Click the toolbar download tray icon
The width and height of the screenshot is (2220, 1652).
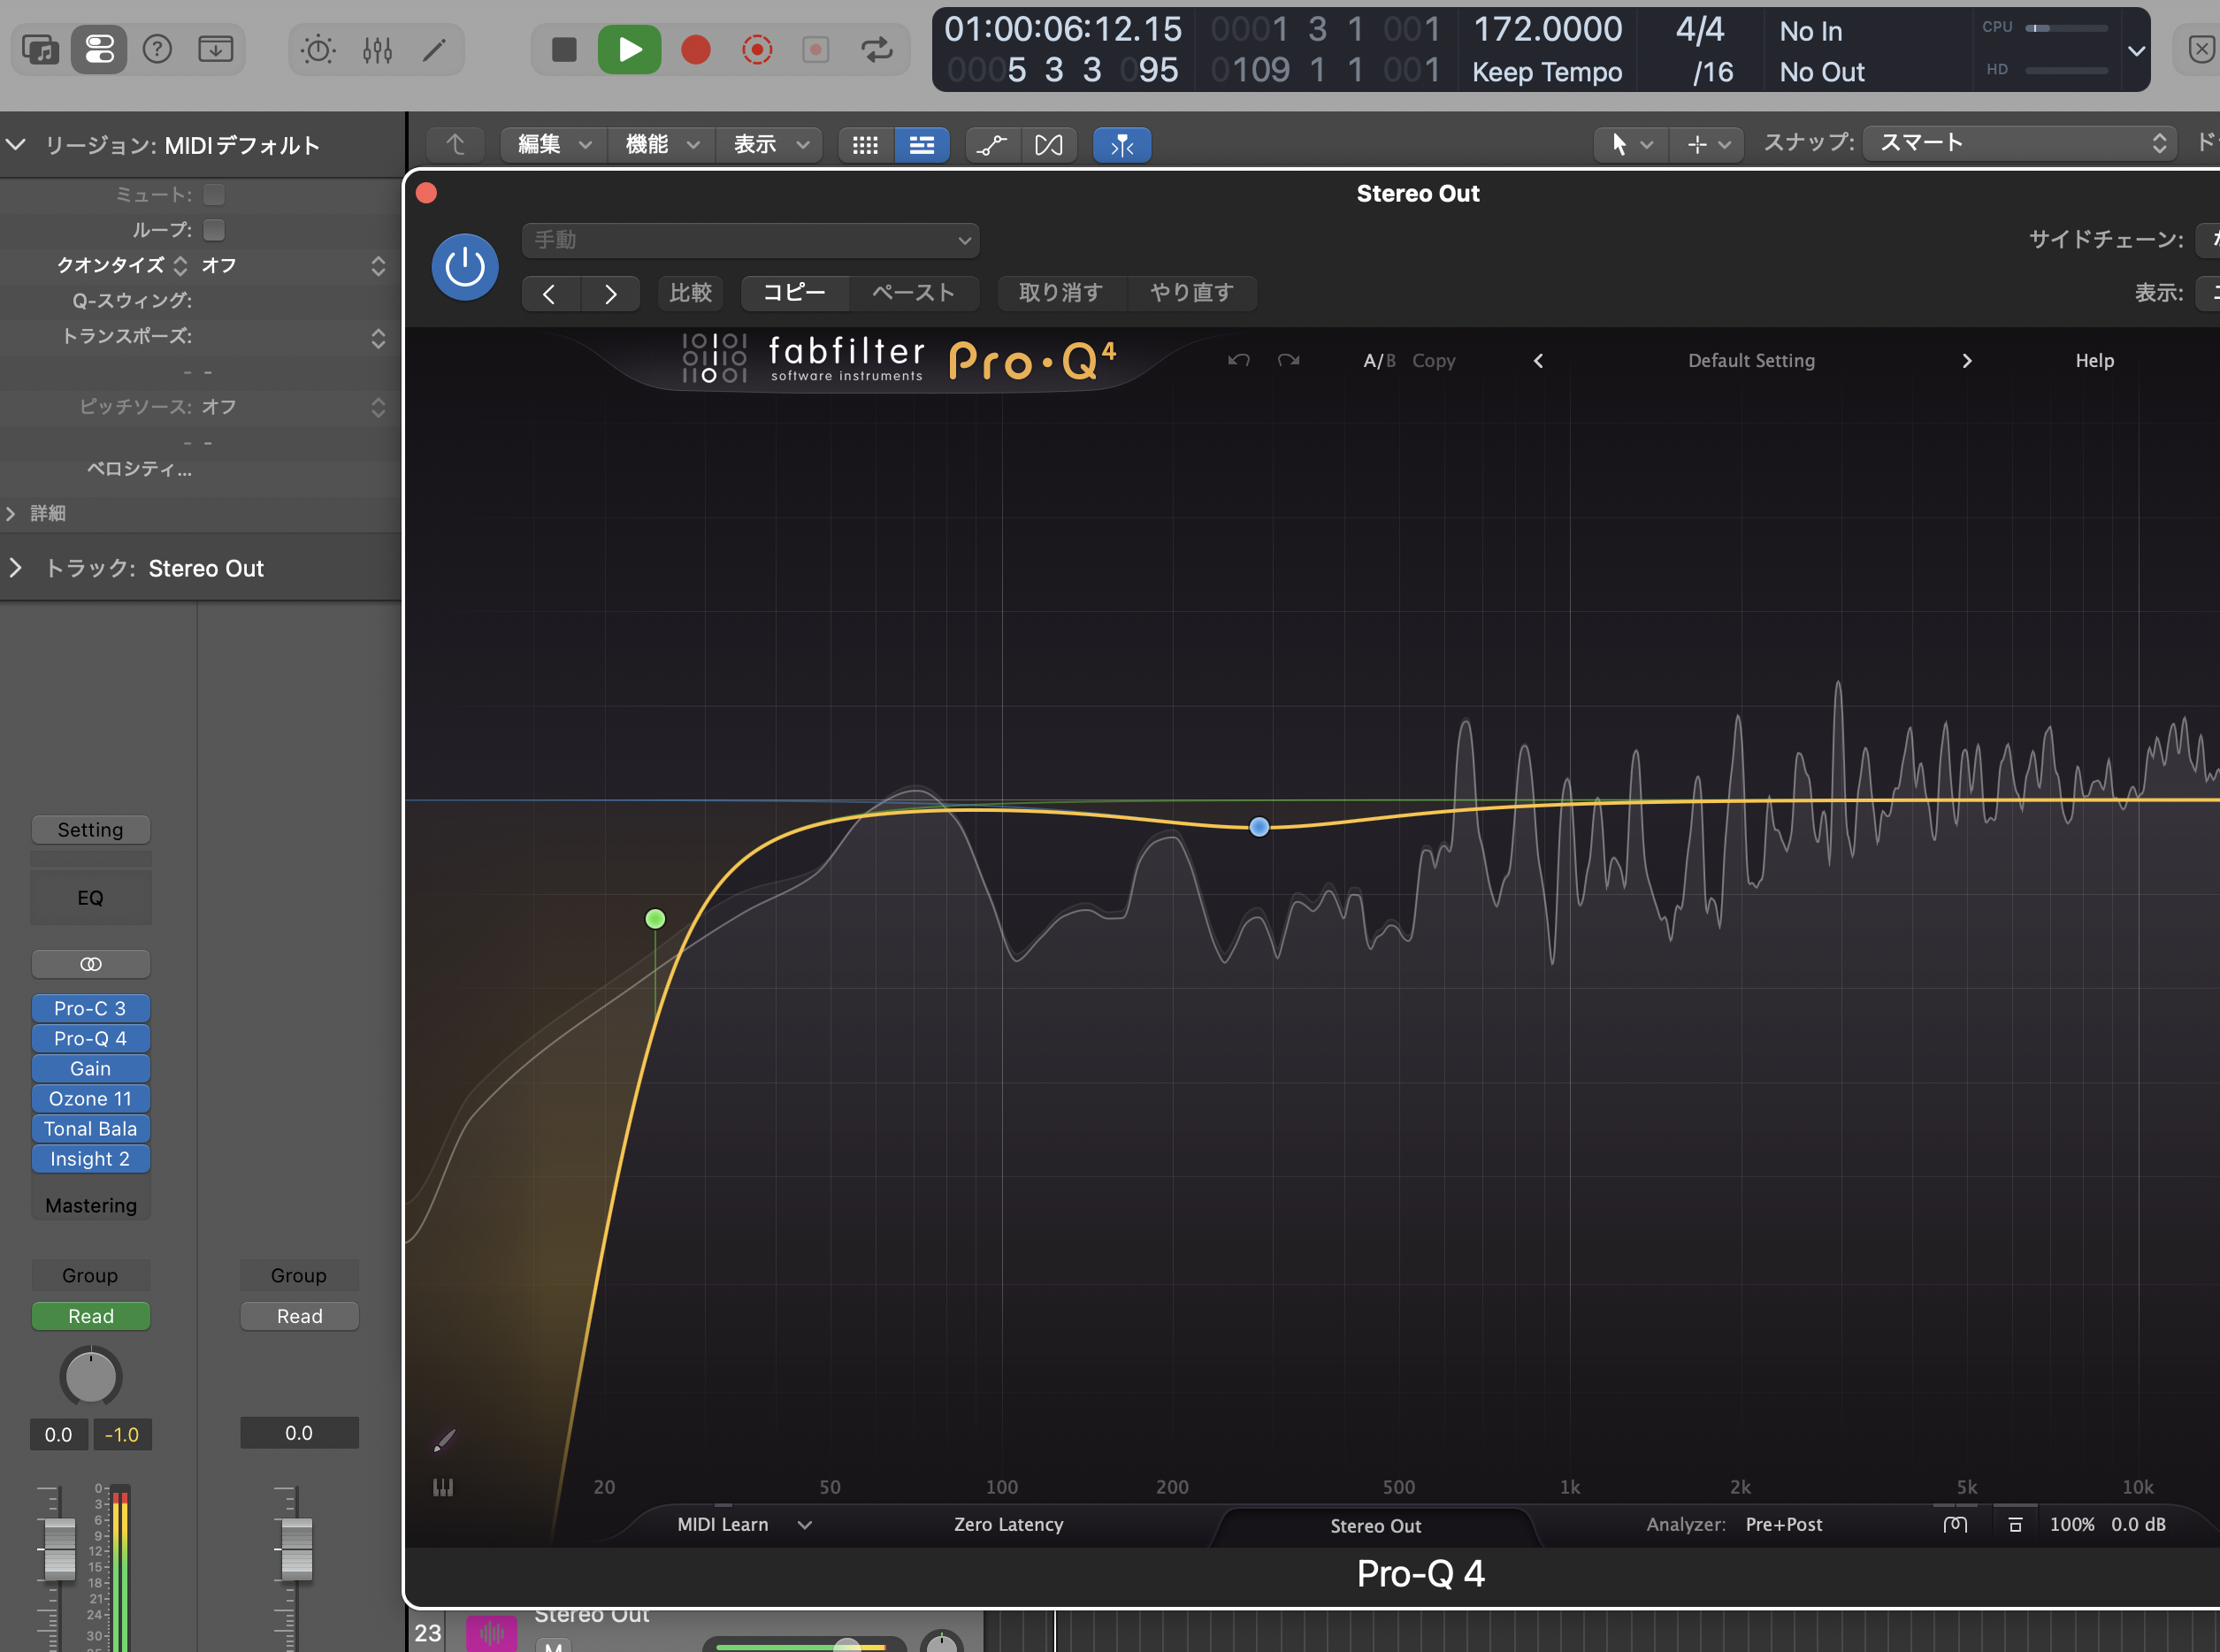215,49
